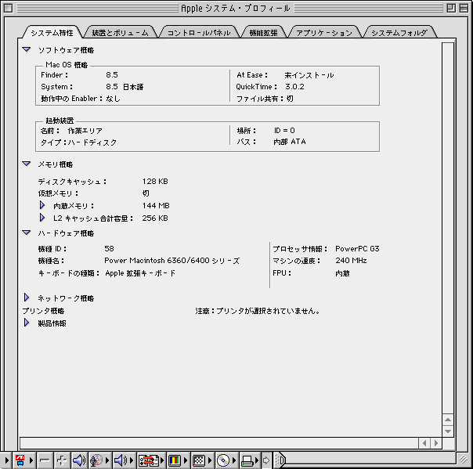The height and width of the screenshot is (469, 473).
Task: Open the CD player control strip module
Action: [x=226, y=460]
